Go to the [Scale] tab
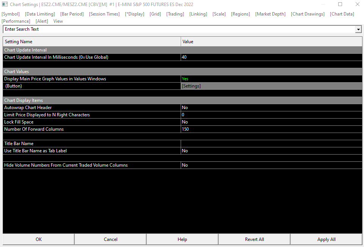Screen dimensions: 364x247 tap(219, 14)
